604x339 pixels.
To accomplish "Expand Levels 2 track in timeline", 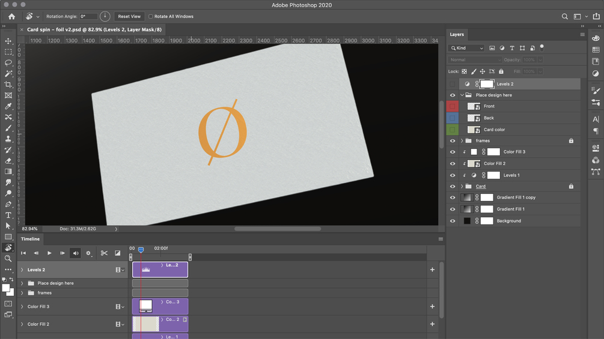I will (x=22, y=270).
